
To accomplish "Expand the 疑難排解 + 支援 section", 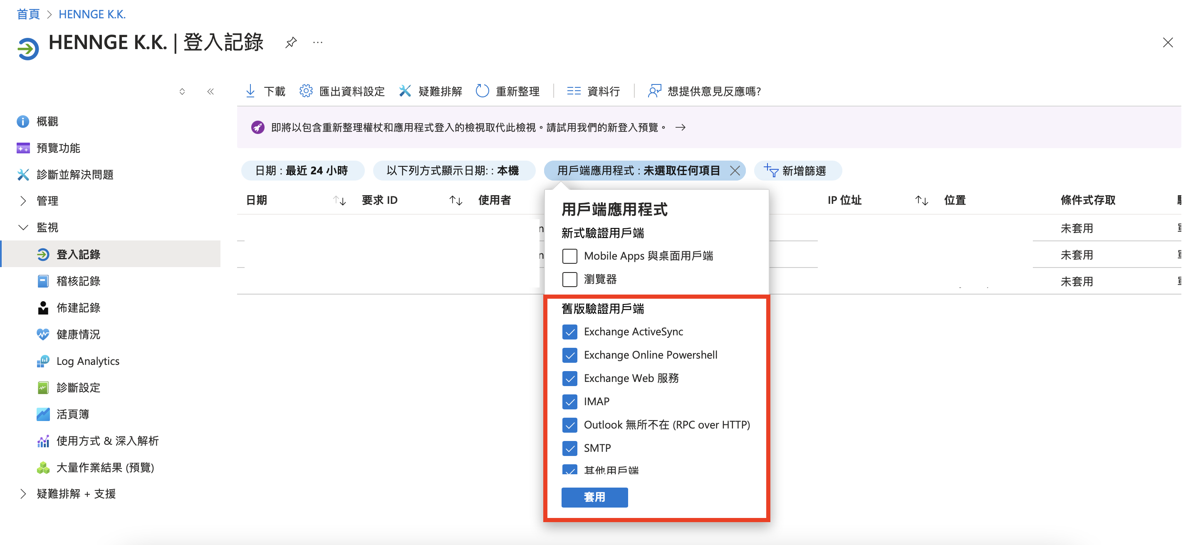I will pyautogui.click(x=23, y=494).
